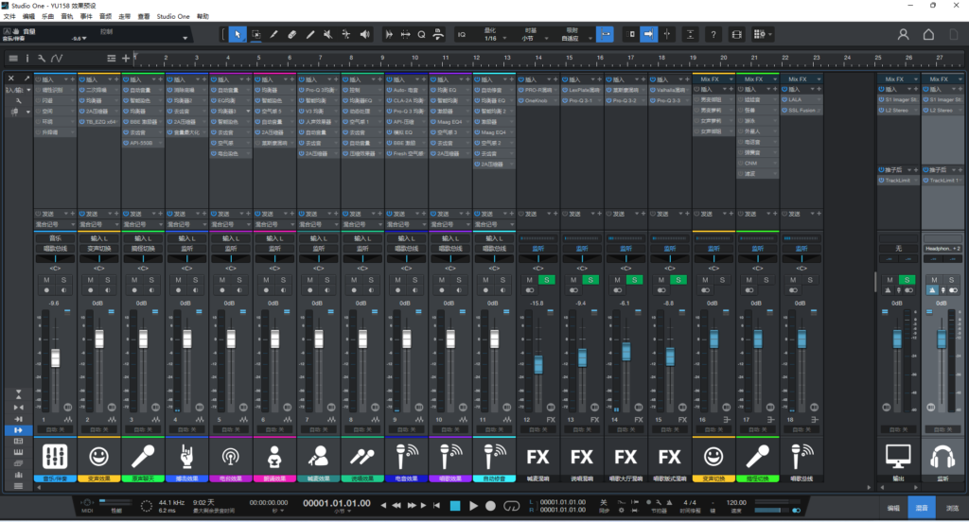969x522 pixels.
Task: Open the 帮助 menu
Action: 203,17
